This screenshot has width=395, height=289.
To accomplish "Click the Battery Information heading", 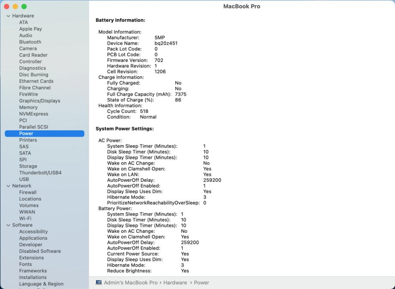I will point(120,20).
